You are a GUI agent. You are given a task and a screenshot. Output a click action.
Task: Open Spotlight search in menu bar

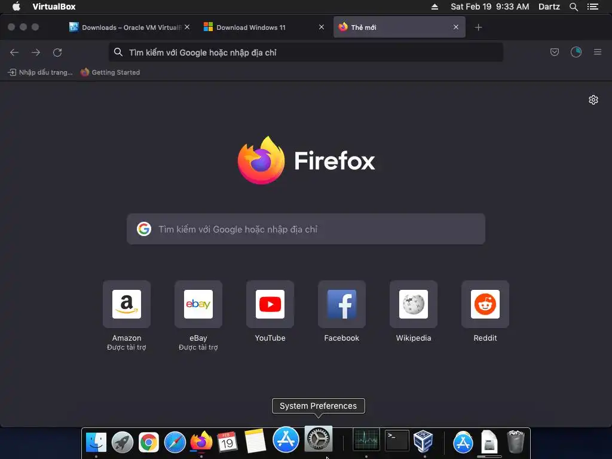[x=573, y=7]
